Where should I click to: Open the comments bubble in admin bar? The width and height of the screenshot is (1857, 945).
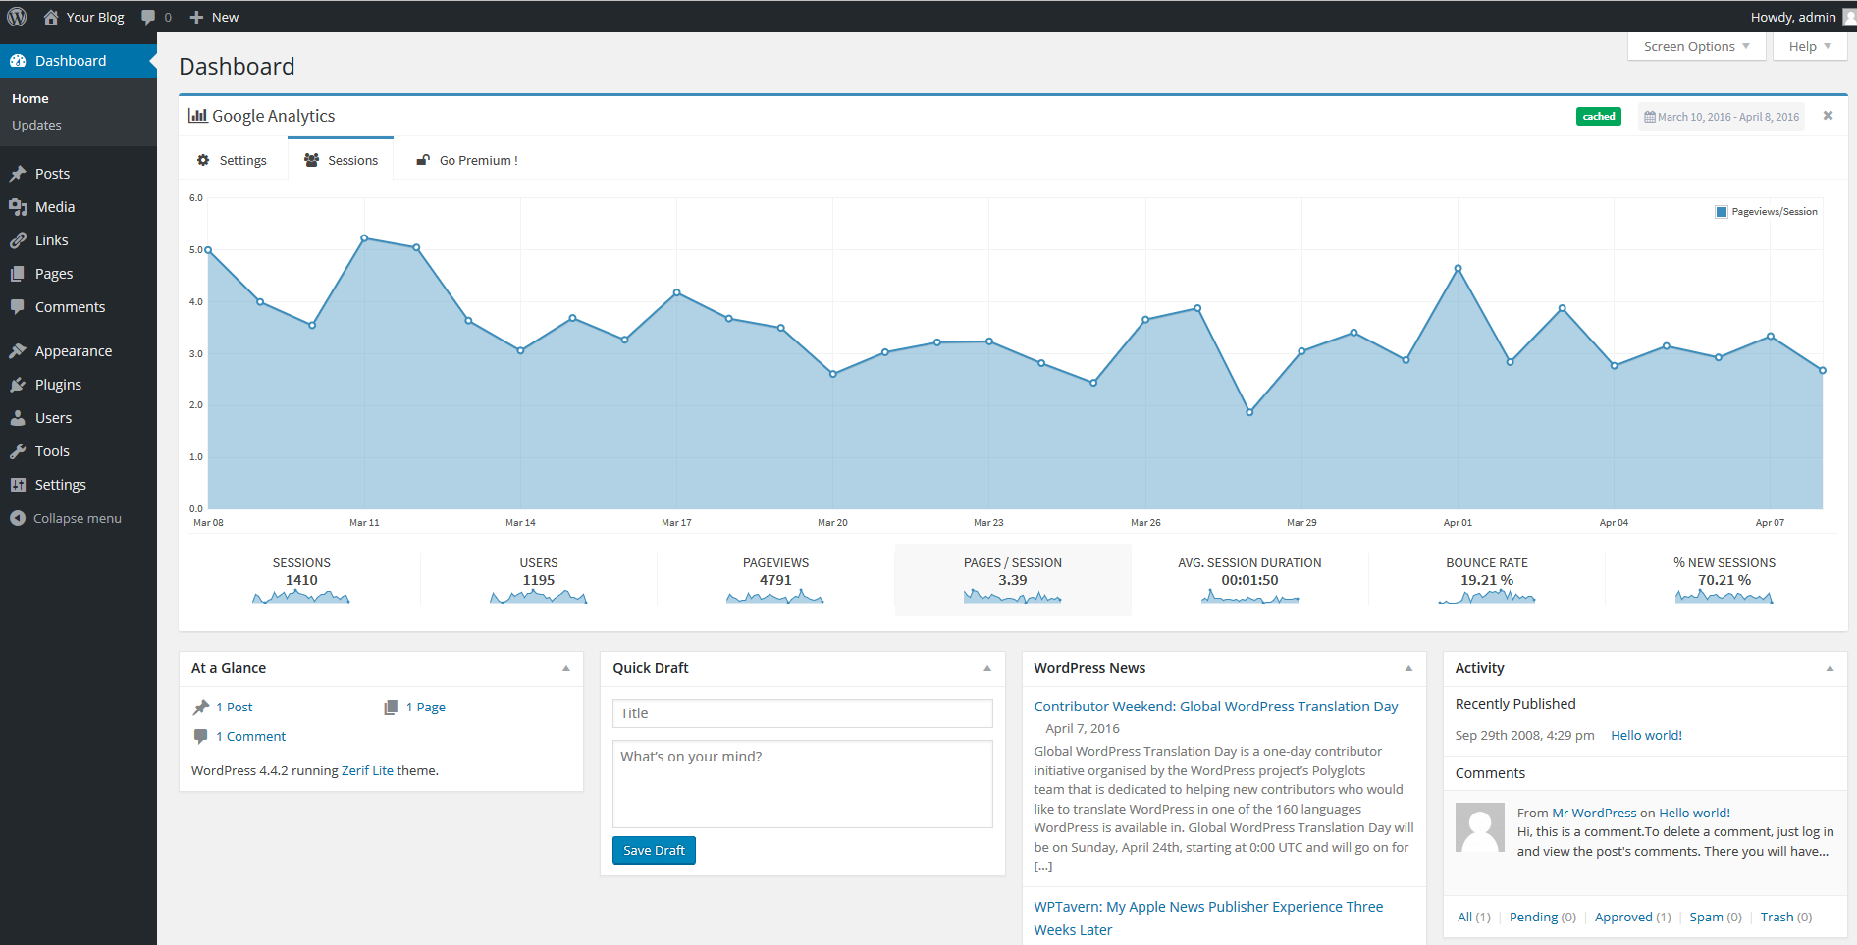coord(148,17)
